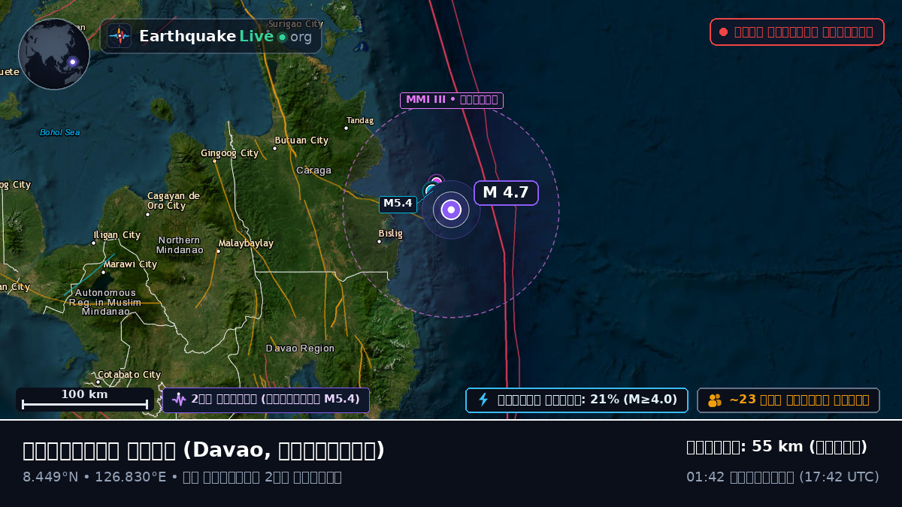
Task: Select the purple M 4.7 epicenter marker
Action: click(451, 210)
